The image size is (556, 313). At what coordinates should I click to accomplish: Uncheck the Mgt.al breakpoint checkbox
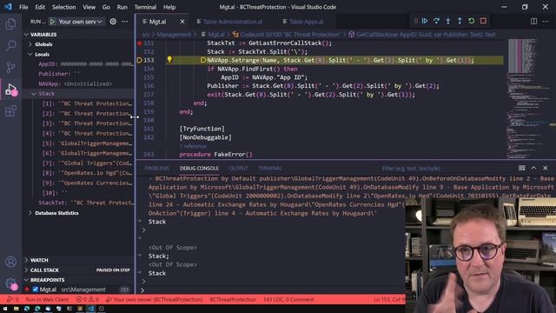(35, 290)
